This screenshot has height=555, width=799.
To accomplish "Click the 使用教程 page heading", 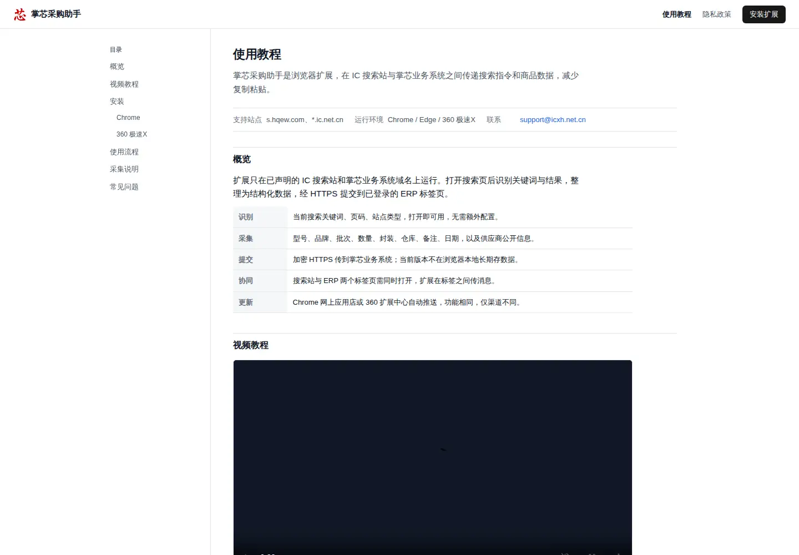I will pyautogui.click(x=257, y=54).
